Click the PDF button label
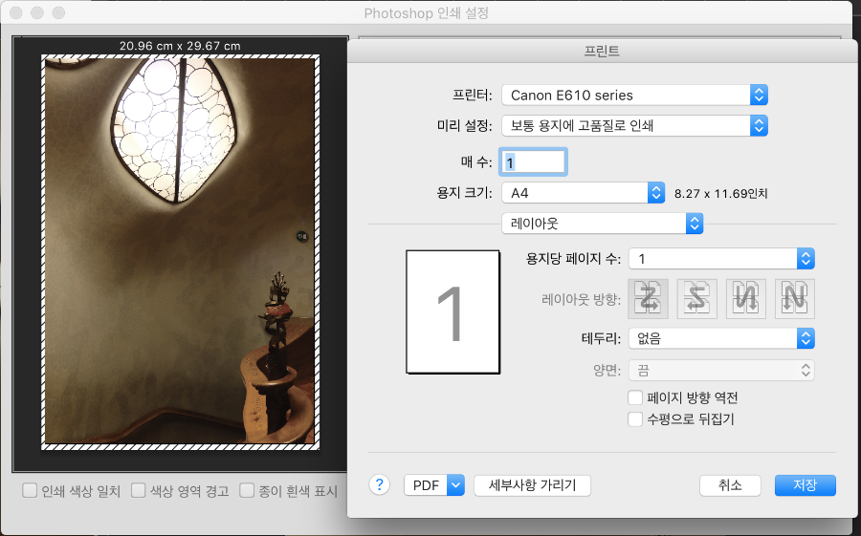The height and width of the screenshot is (536, 861). [x=426, y=485]
